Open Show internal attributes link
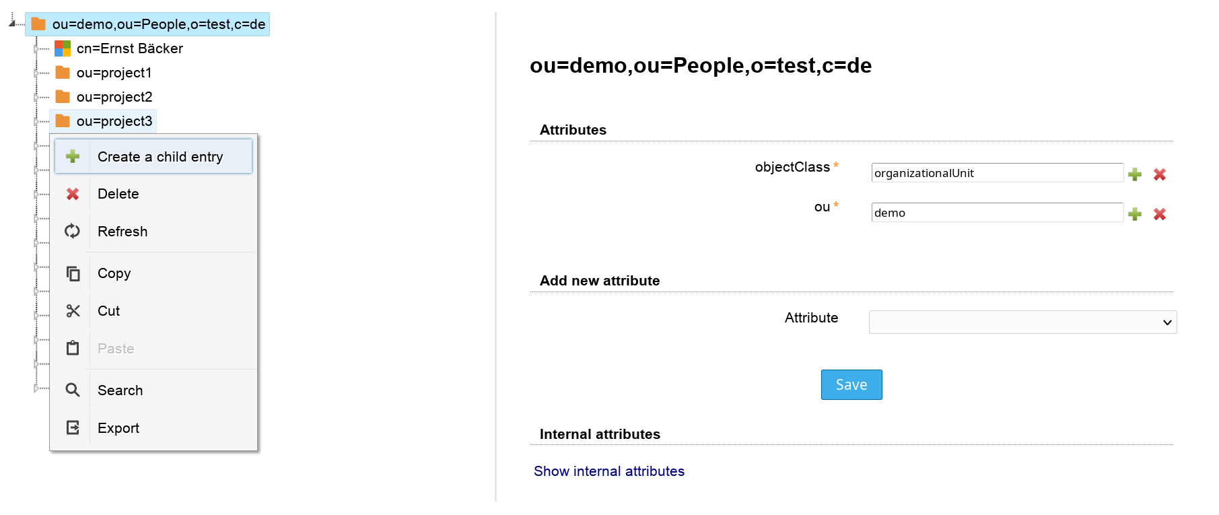This screenshot has width=1219, height=515. click(x=608, y=471)
